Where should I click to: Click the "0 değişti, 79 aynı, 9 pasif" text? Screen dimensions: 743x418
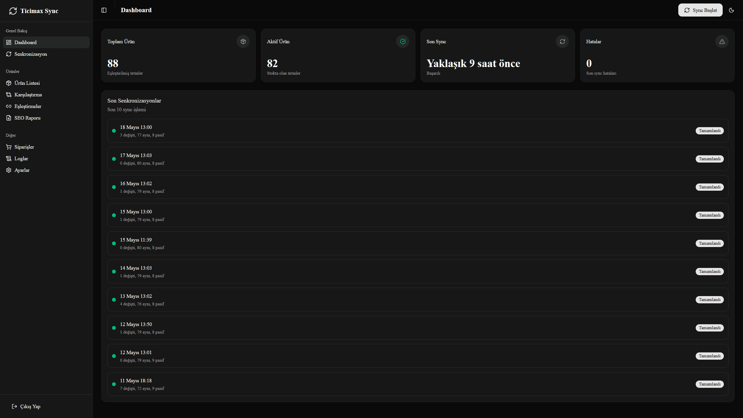pos(142,360)
